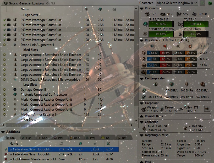The image size is (214, 163).
Task: Click the drone bandwidth icon beside 50.00% bar
Action: point(180,34)
